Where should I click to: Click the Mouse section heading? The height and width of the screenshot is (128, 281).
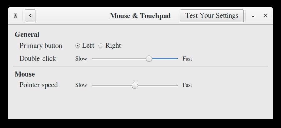(25, 74)
